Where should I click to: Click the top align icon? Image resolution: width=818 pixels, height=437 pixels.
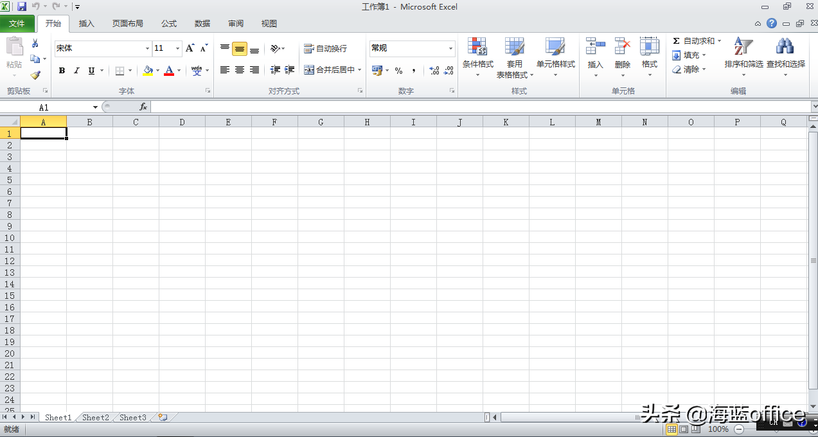click(x=225, y=48)
